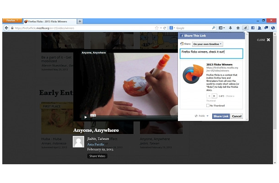
Task: Click in the Google search field
Action: click(x=193, y=28)
